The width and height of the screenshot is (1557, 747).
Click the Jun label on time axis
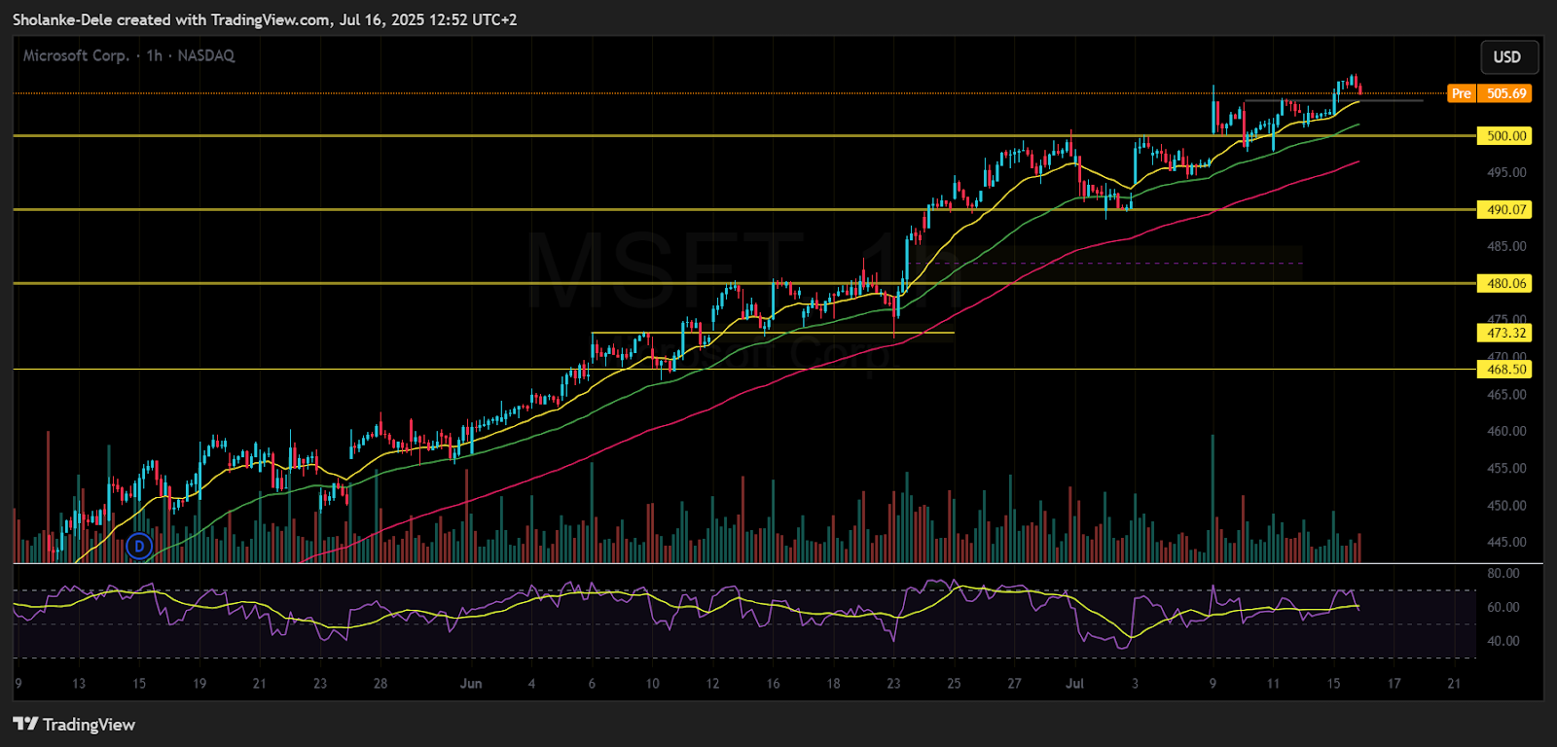pyautogui.click(x=471, y=683)
